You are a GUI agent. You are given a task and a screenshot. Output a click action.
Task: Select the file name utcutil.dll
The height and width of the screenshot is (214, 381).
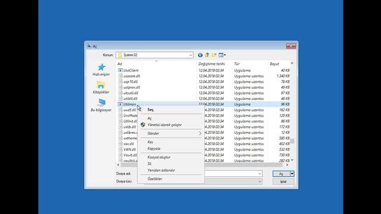click(131, 93)
